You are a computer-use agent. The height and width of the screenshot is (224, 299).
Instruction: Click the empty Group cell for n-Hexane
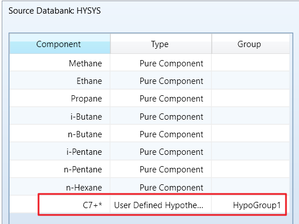250,187
